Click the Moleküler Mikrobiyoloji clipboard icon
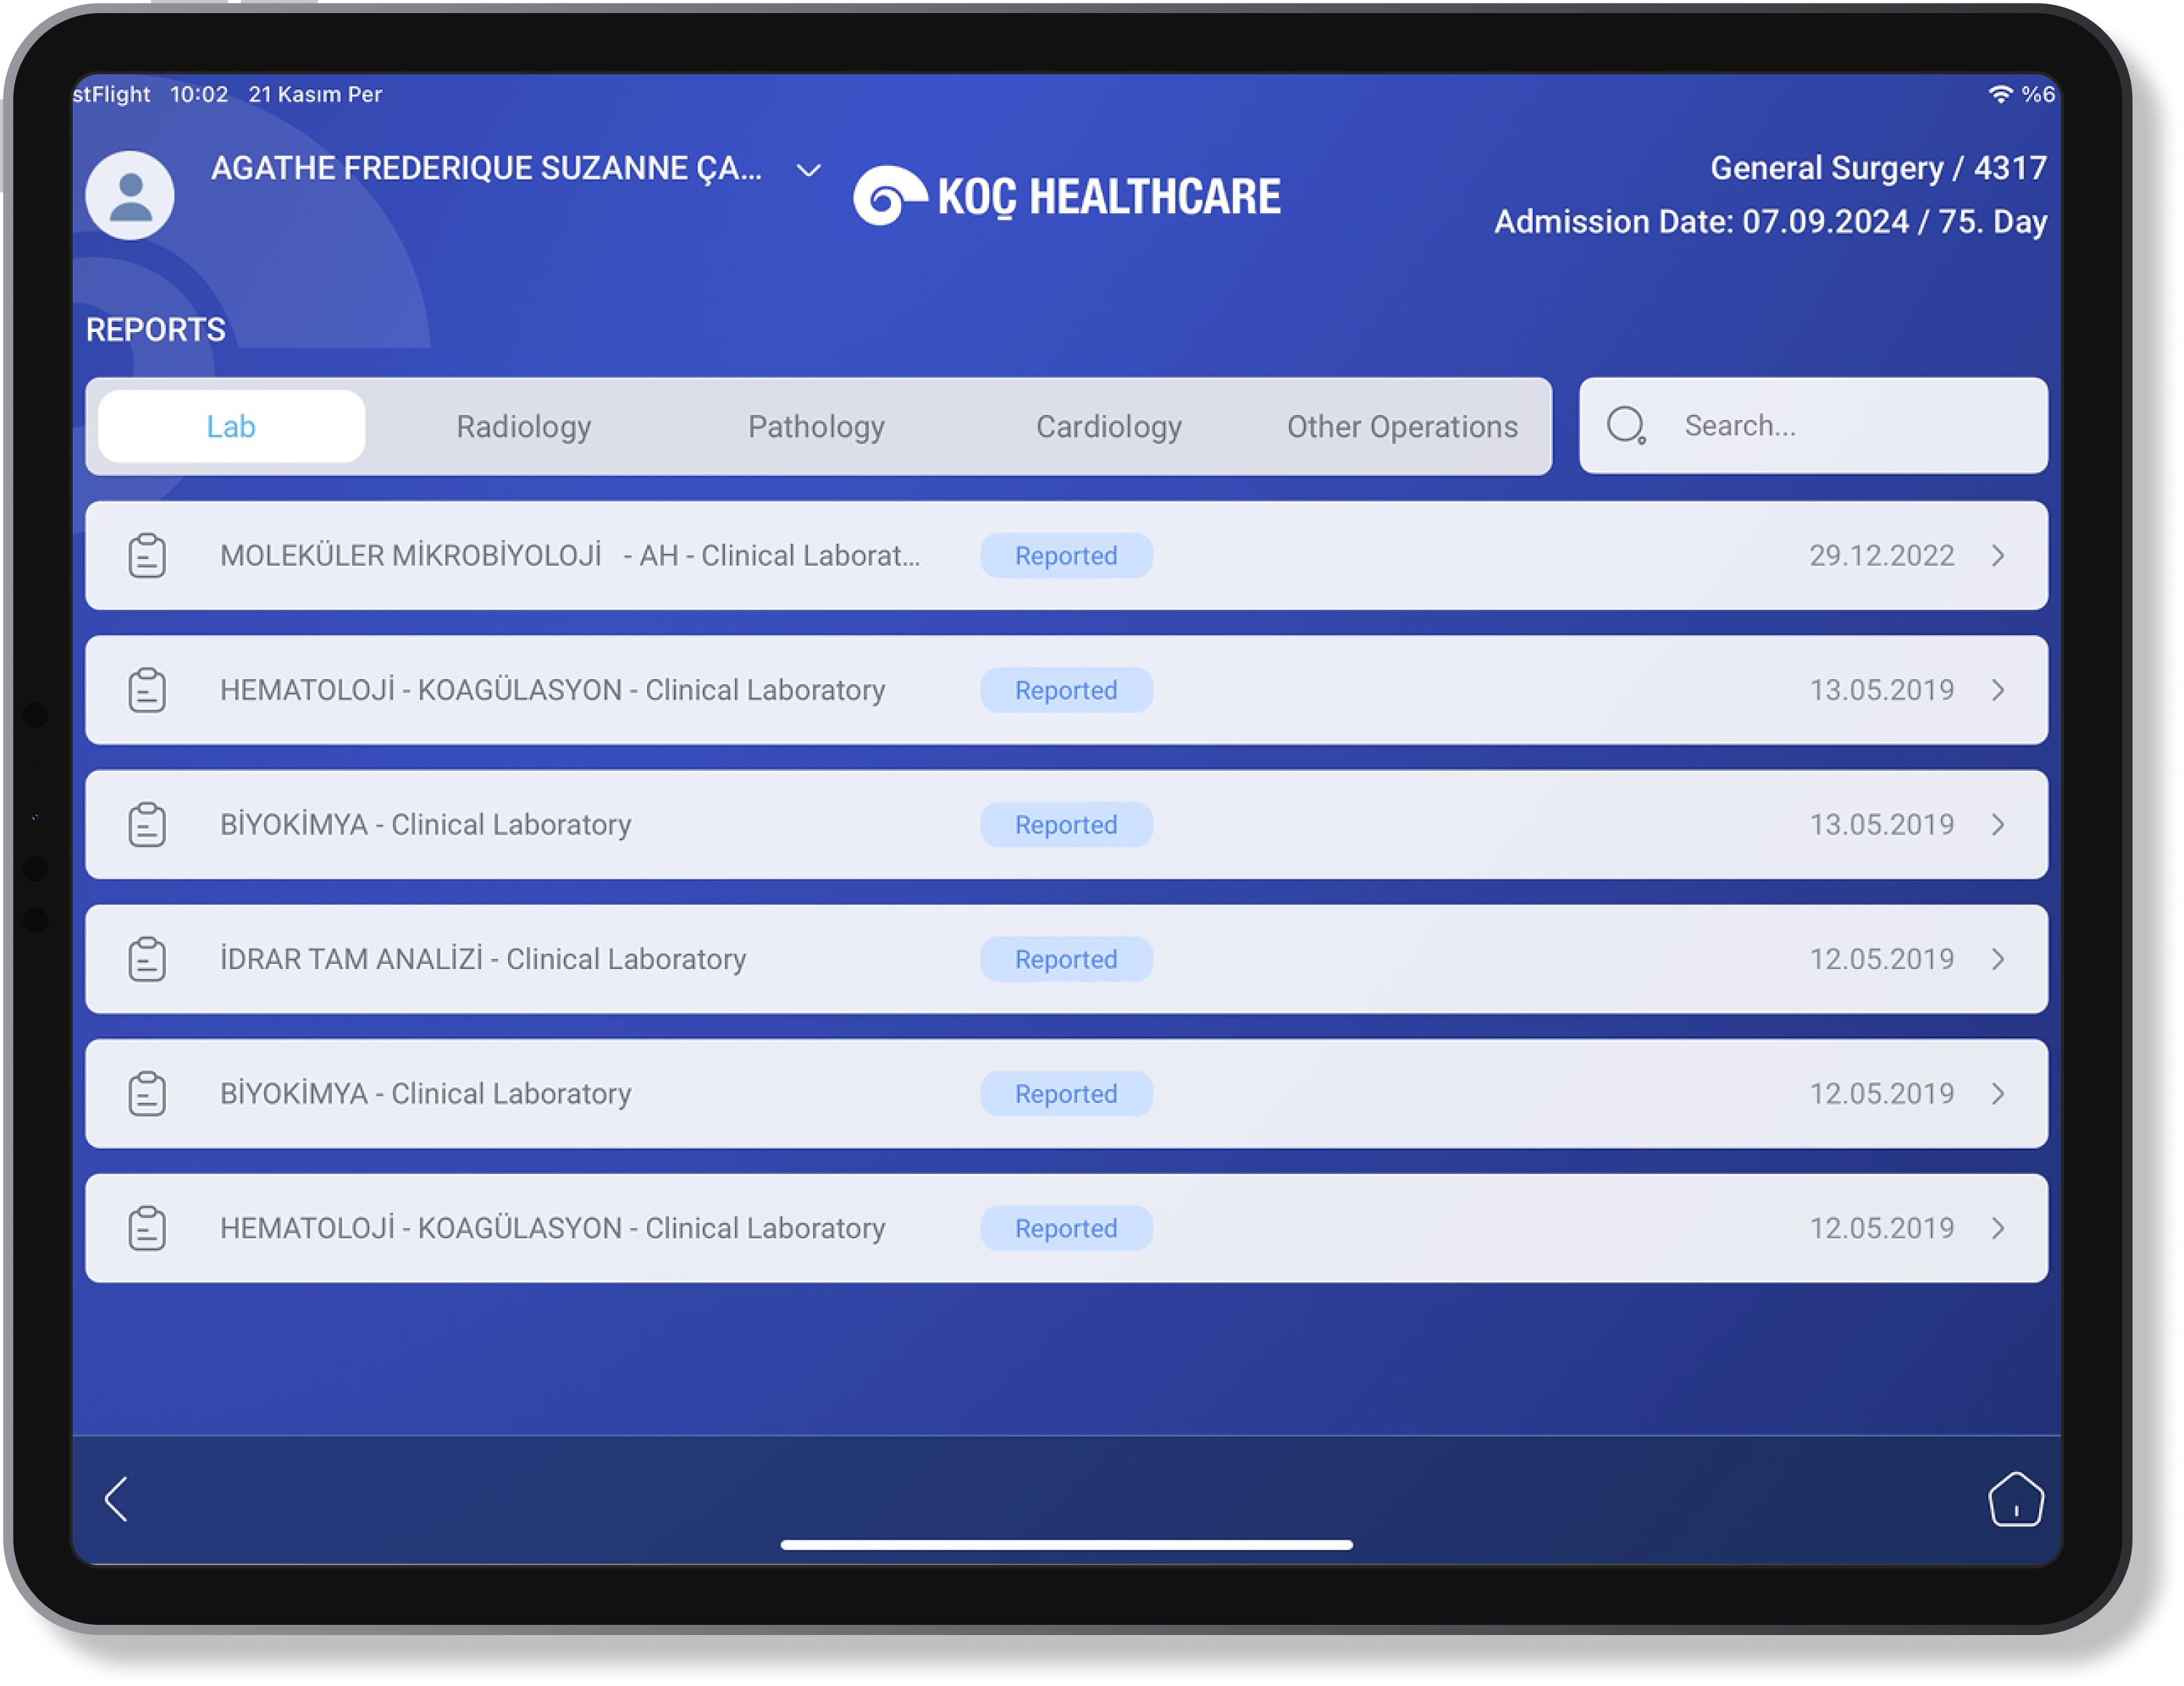 [147, 555]
